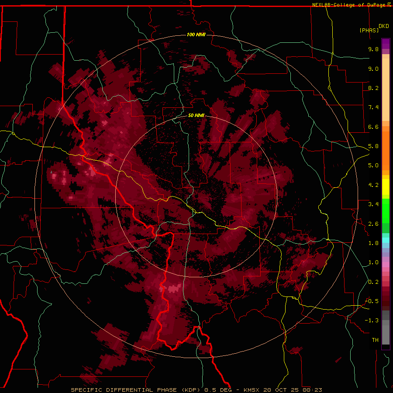Viewport: 393px width, 393px height.
Task: Click the gray band of the color bar
Action: point(386,328)
